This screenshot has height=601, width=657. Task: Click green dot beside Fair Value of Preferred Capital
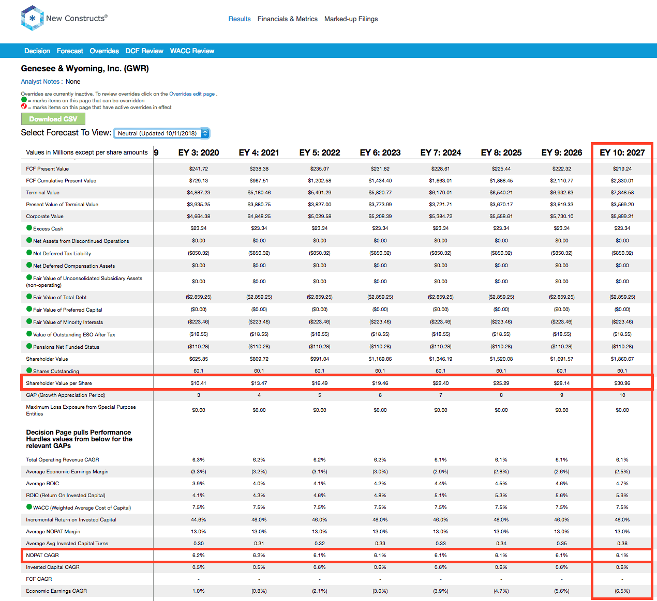(29, 309)
